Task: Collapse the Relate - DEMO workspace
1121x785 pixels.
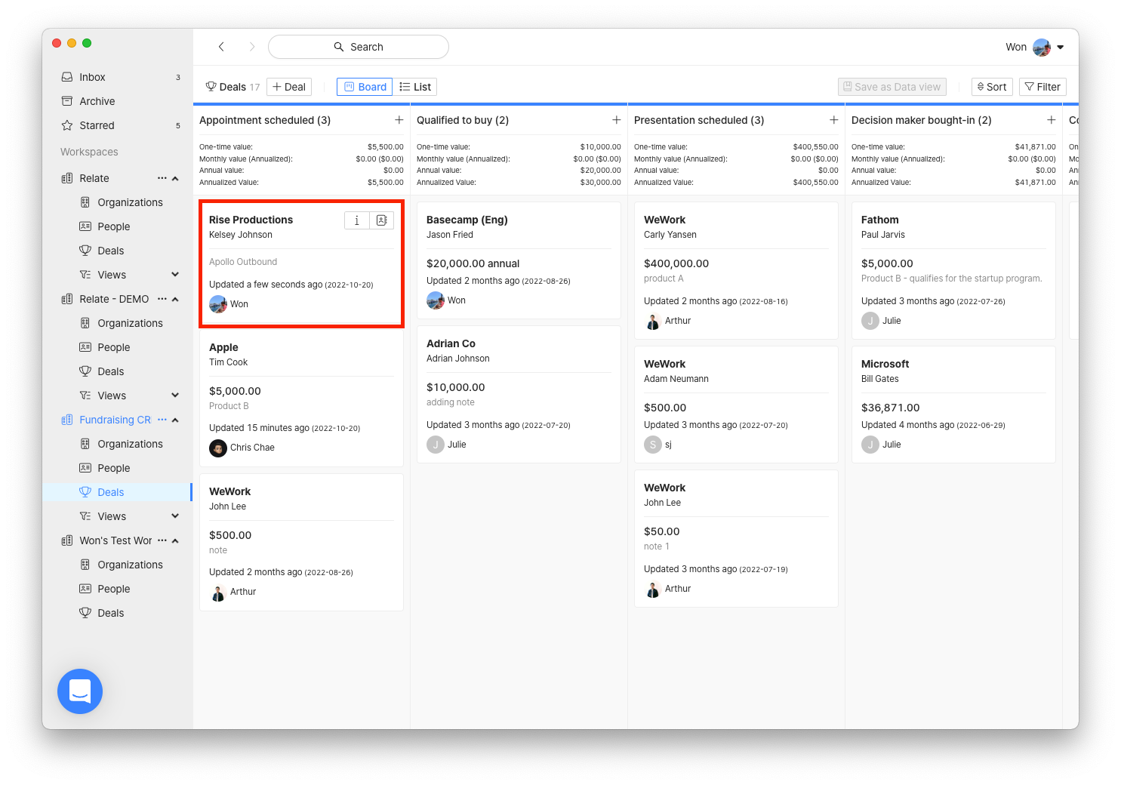Action: tap(175, 299)
